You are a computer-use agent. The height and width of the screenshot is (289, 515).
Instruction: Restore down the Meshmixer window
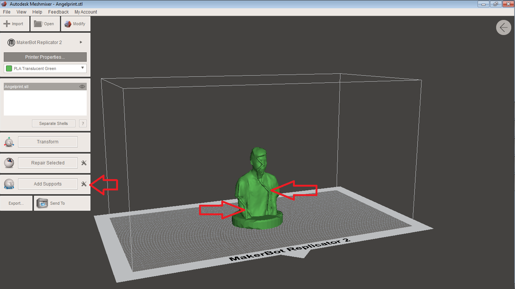[495, 4]
